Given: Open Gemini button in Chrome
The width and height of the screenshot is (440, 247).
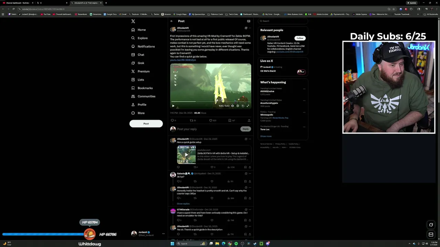Looking at the screenshot, I should click(x=412, y=3).
